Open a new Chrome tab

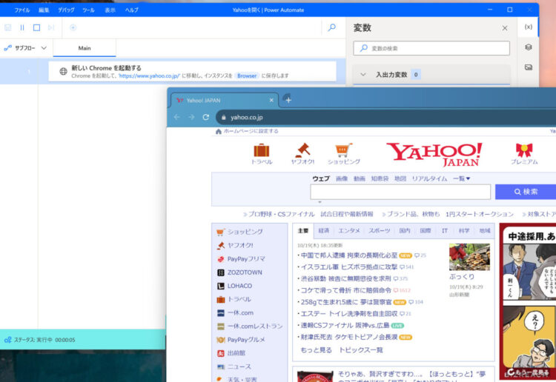288,100
